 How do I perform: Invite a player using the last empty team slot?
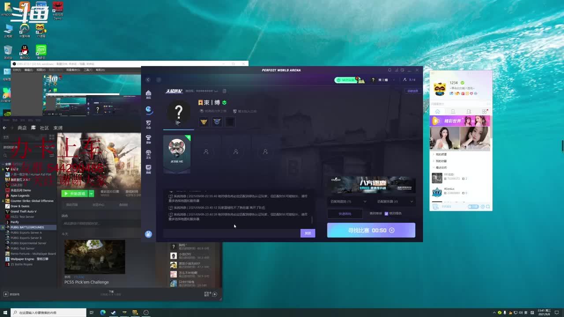[265, 151]
